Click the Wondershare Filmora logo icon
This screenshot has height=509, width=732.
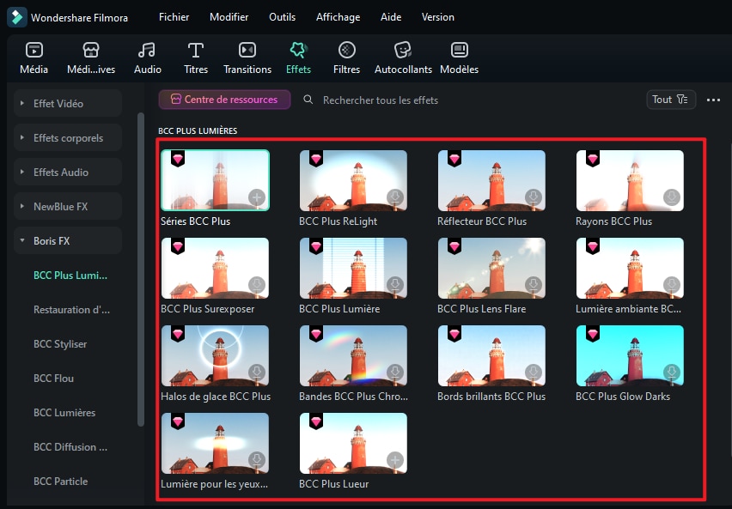[17, 17]
